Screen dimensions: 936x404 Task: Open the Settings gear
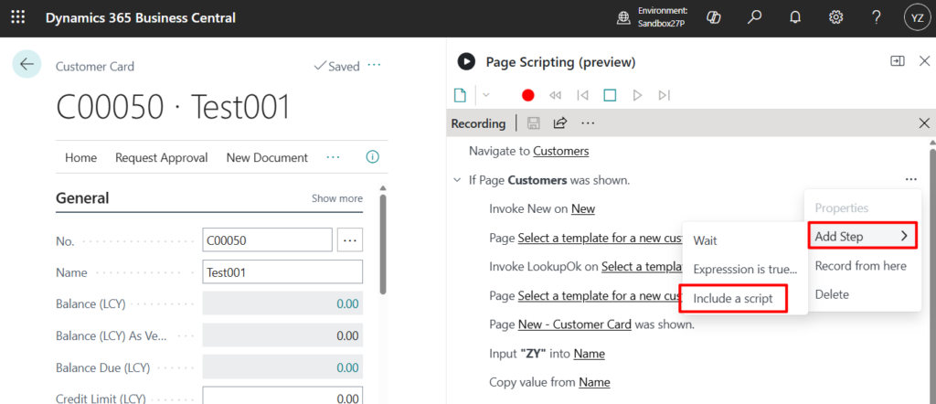pos(835,17)
